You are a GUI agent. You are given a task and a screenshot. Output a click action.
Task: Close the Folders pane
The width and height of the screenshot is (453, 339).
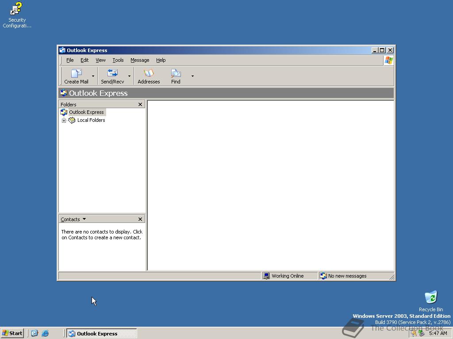pos(140,104)
